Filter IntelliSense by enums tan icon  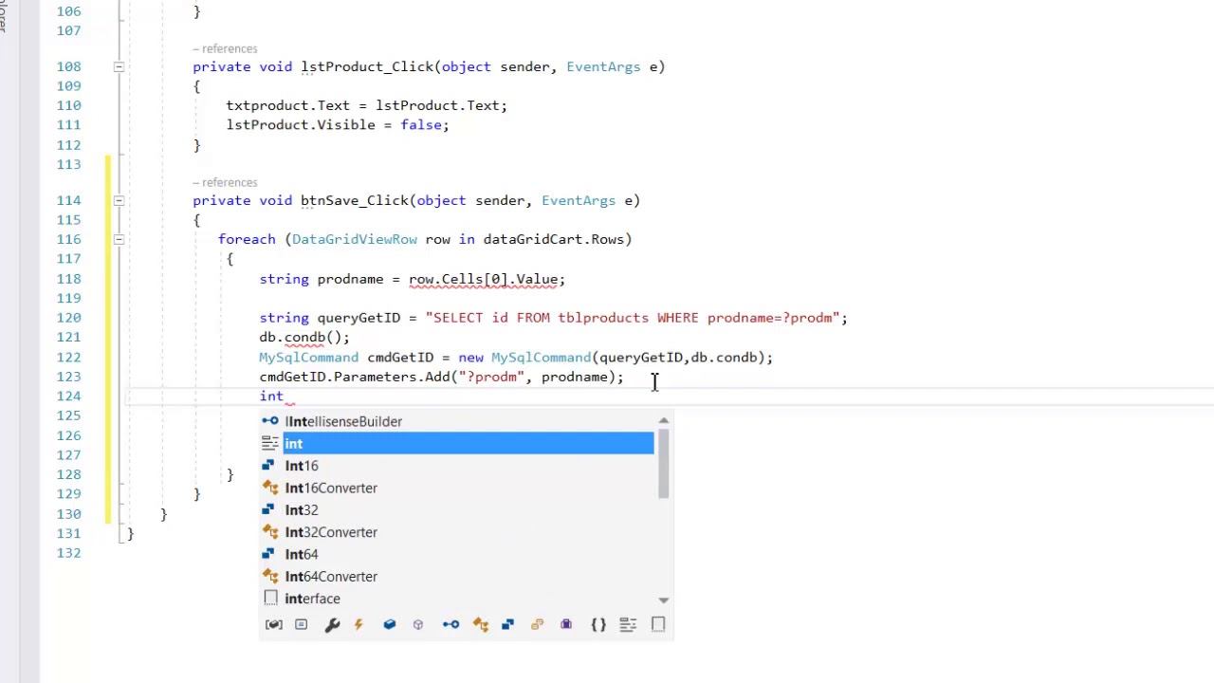point(537,624)
